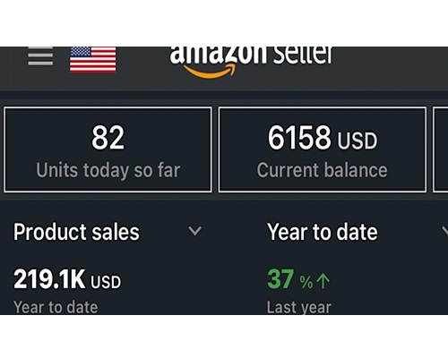This screenshot has width=448, height=358.
Task: Open the Year to date period dropdown
Action: (x=358, y=232)
